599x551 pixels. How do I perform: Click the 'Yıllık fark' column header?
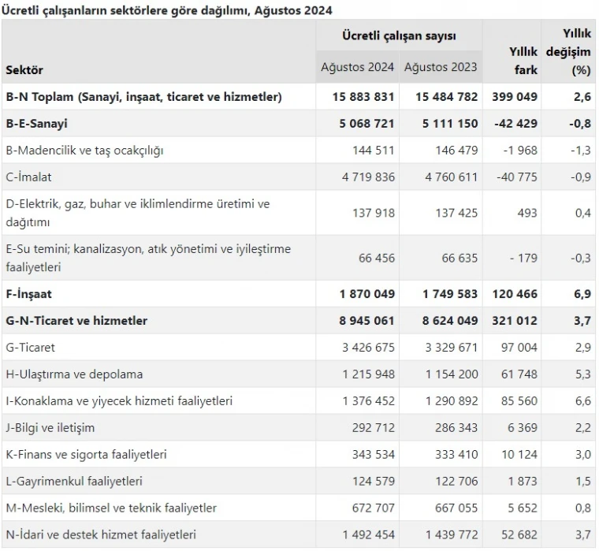[523, 60]
